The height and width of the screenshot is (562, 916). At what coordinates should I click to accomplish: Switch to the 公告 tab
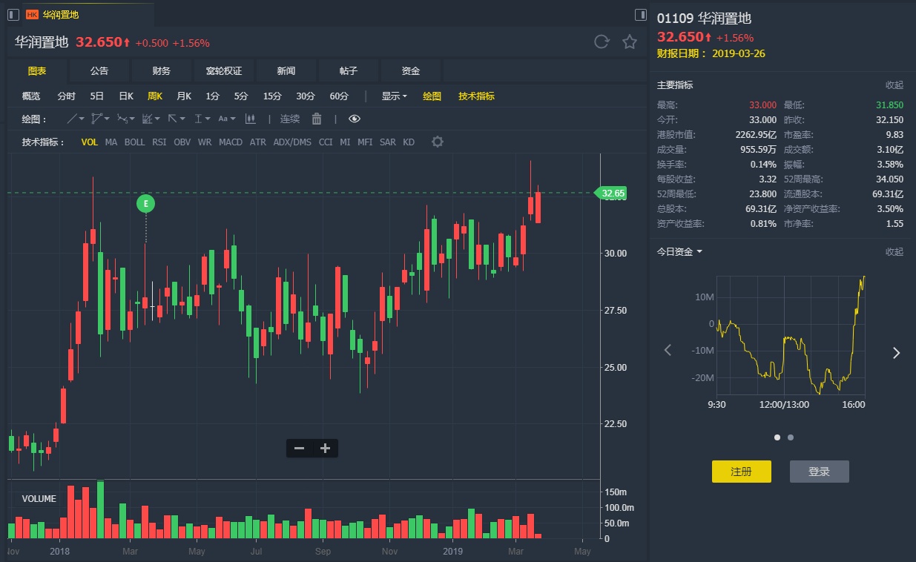point(99,70)
